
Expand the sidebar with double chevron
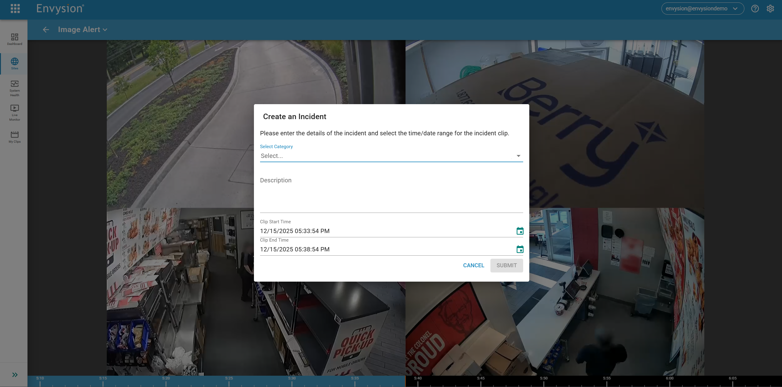(15, 375)
